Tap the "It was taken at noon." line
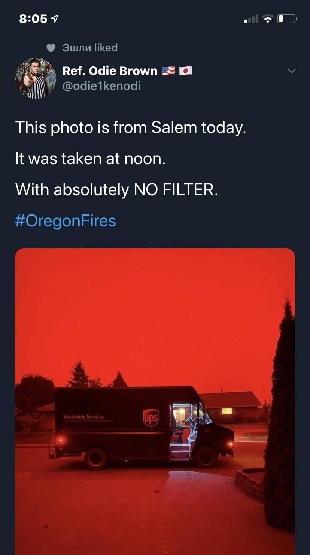Image resolution: width=310 pixels, height=555 pixels. click(90, 159)
